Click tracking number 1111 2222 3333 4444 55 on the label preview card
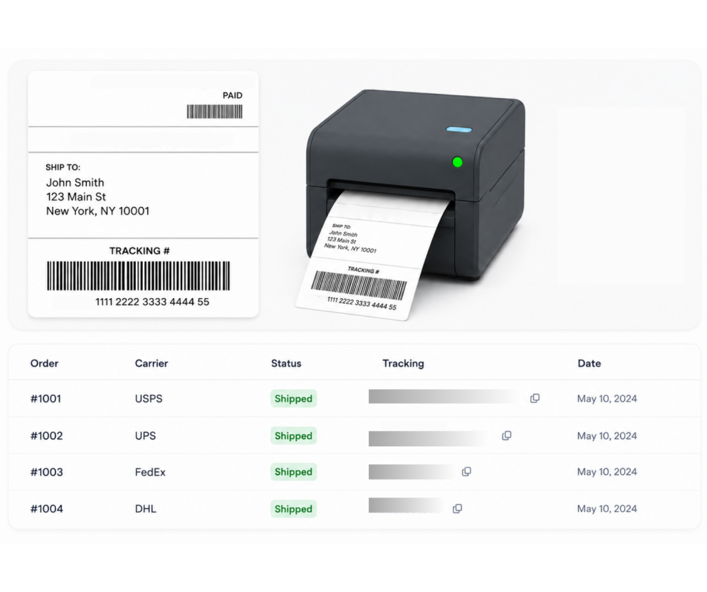 click(x=153, y=302)
